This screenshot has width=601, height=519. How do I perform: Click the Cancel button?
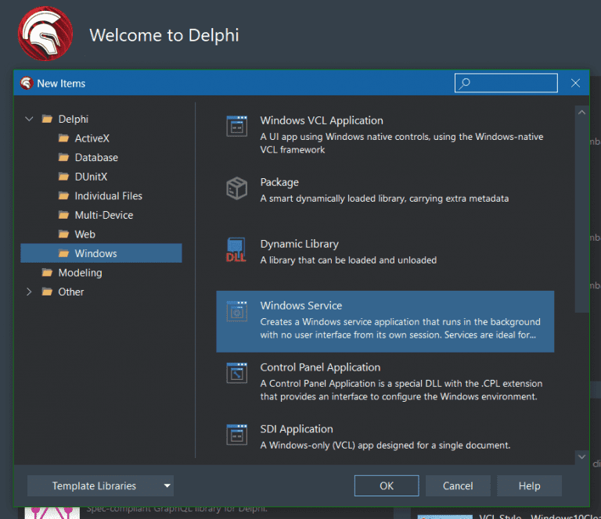click(x=458, y=485)
